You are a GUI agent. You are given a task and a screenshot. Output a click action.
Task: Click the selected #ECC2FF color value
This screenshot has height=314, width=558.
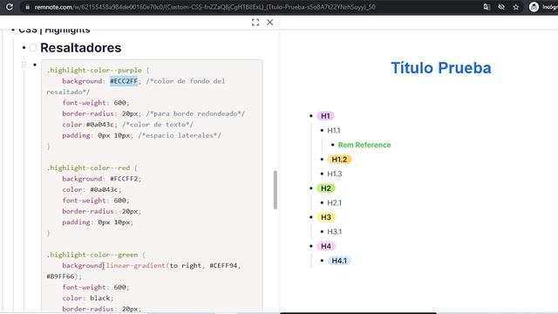pyautogui.click(x=124, y=81)
